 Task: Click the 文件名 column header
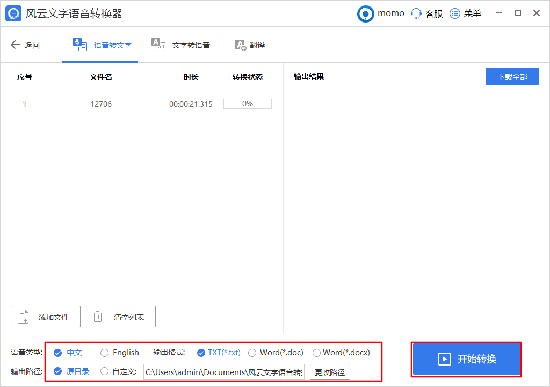101,77
